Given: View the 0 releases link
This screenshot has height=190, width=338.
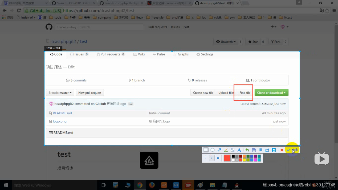Looking at the screenshot, I should coord(197,80).
